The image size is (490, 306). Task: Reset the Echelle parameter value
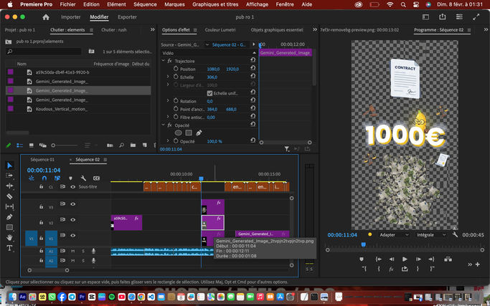click(x=253, y=77)
